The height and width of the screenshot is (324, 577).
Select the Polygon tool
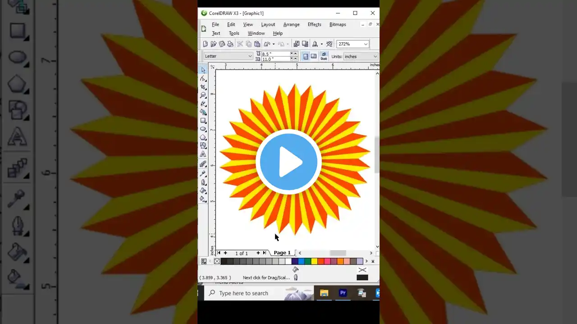coord(203,137)
